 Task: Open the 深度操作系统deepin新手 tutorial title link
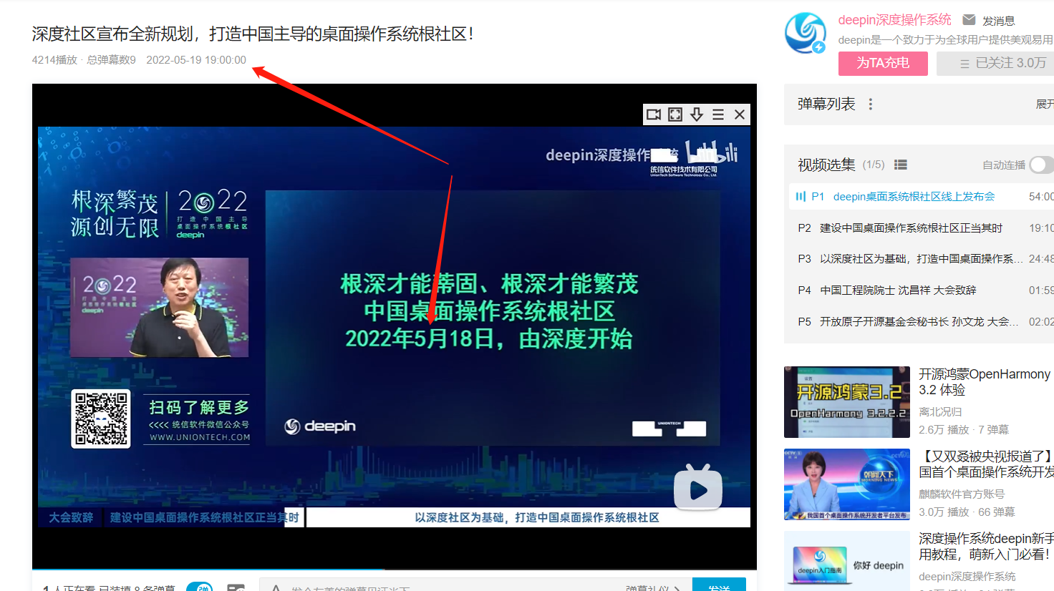(x=987, y=547)
